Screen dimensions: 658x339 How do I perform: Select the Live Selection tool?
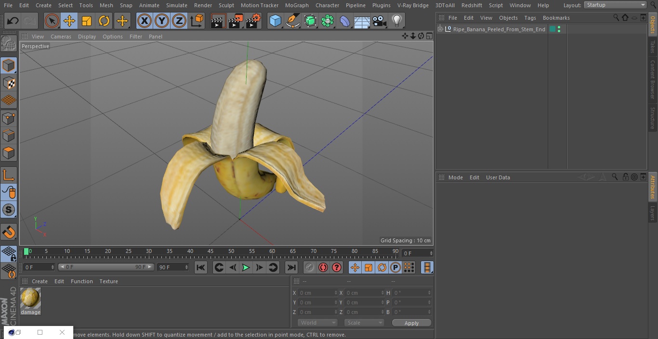tap(52, 21)
